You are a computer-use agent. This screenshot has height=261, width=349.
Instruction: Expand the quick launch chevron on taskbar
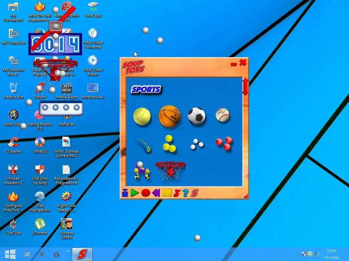pyautogui.click(x=68, y=251)
